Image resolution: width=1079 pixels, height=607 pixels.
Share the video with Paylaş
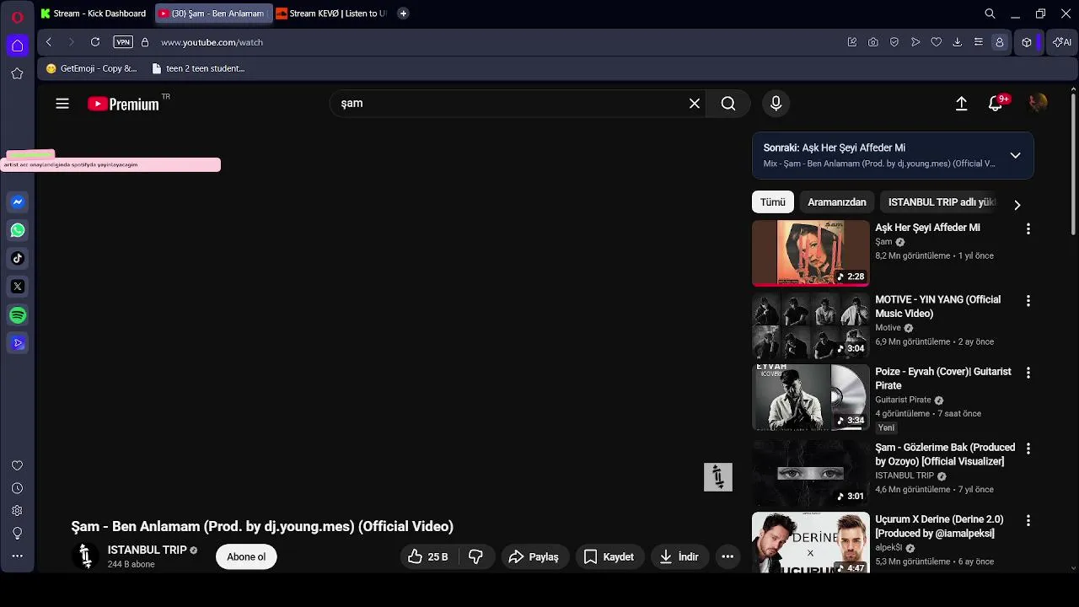point(534,556)
